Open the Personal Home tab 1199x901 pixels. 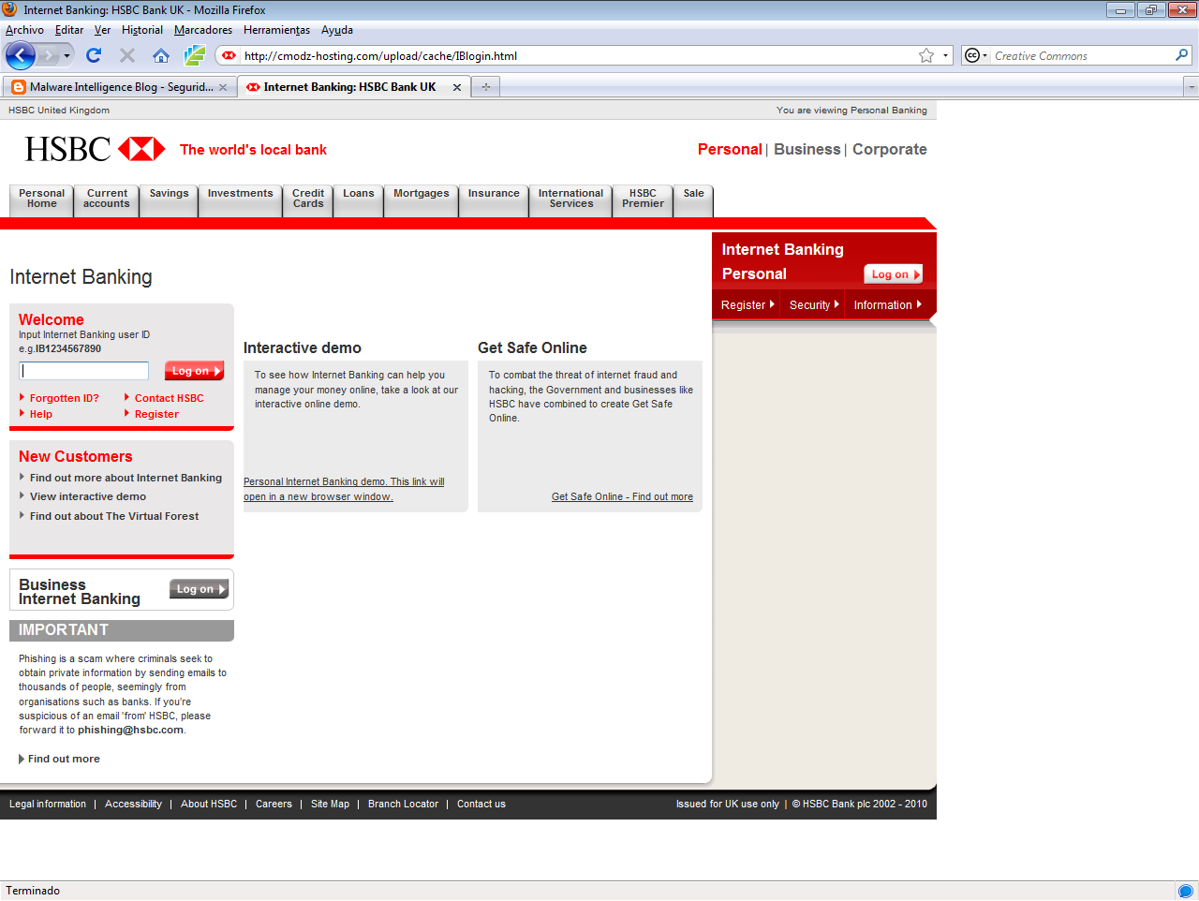[41, 199]
